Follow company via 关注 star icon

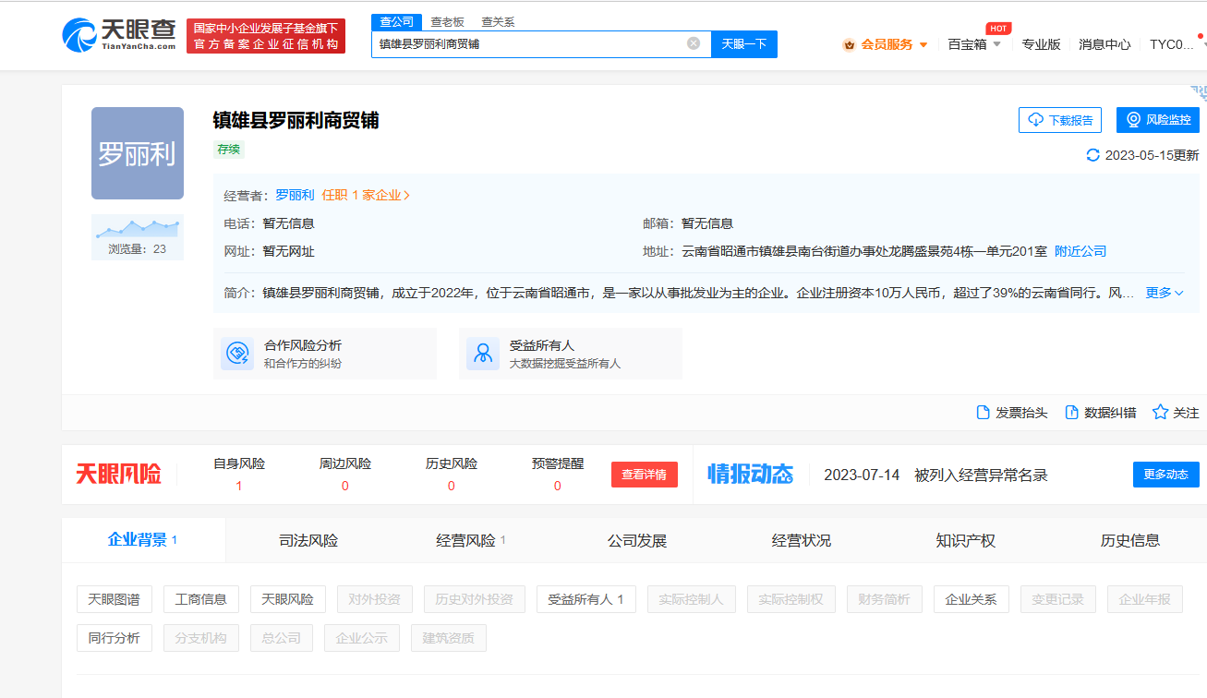point(1161,413)
